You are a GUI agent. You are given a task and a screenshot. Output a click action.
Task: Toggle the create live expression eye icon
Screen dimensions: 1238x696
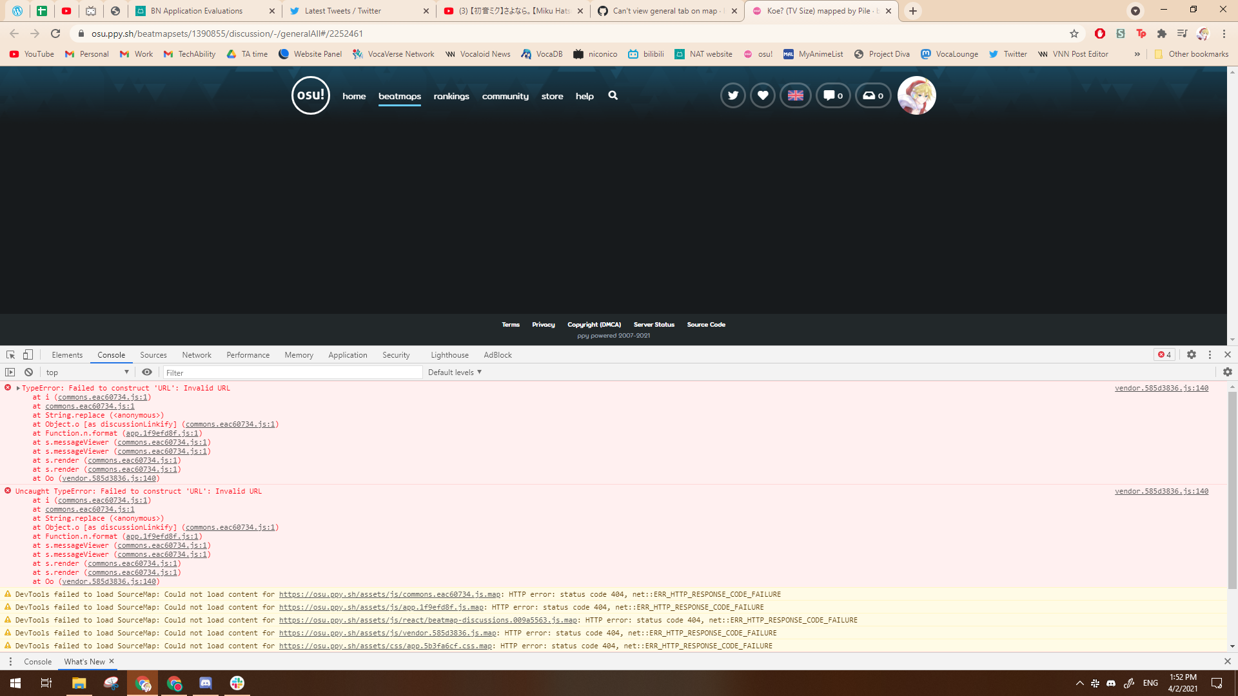click(x=147, y=372)
